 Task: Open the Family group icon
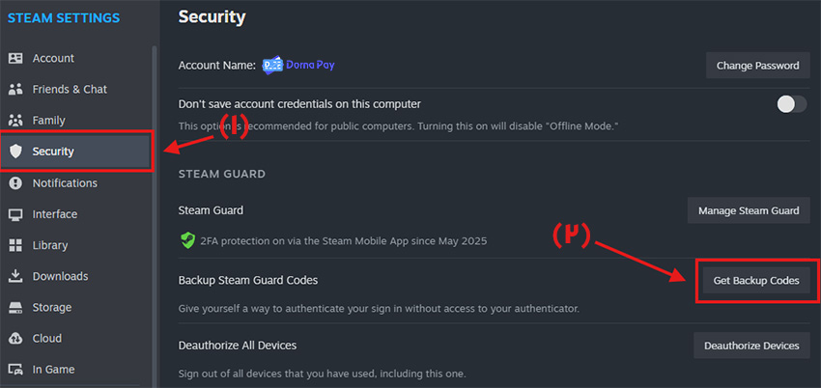tap(16, 121)
